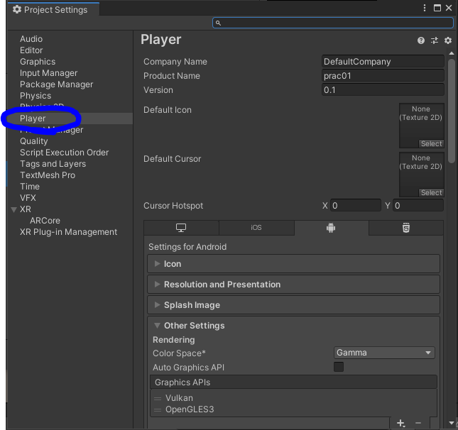Click the Project Settings gear tab icon
The height and width of the screenshot is (430, 458).
pos(17,9)
